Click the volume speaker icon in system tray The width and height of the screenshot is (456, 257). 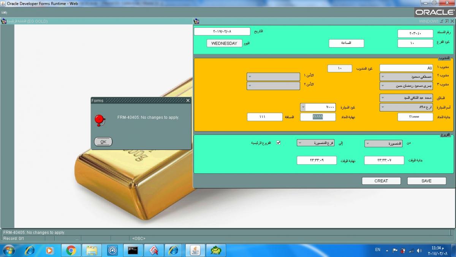tap(419, 251)
